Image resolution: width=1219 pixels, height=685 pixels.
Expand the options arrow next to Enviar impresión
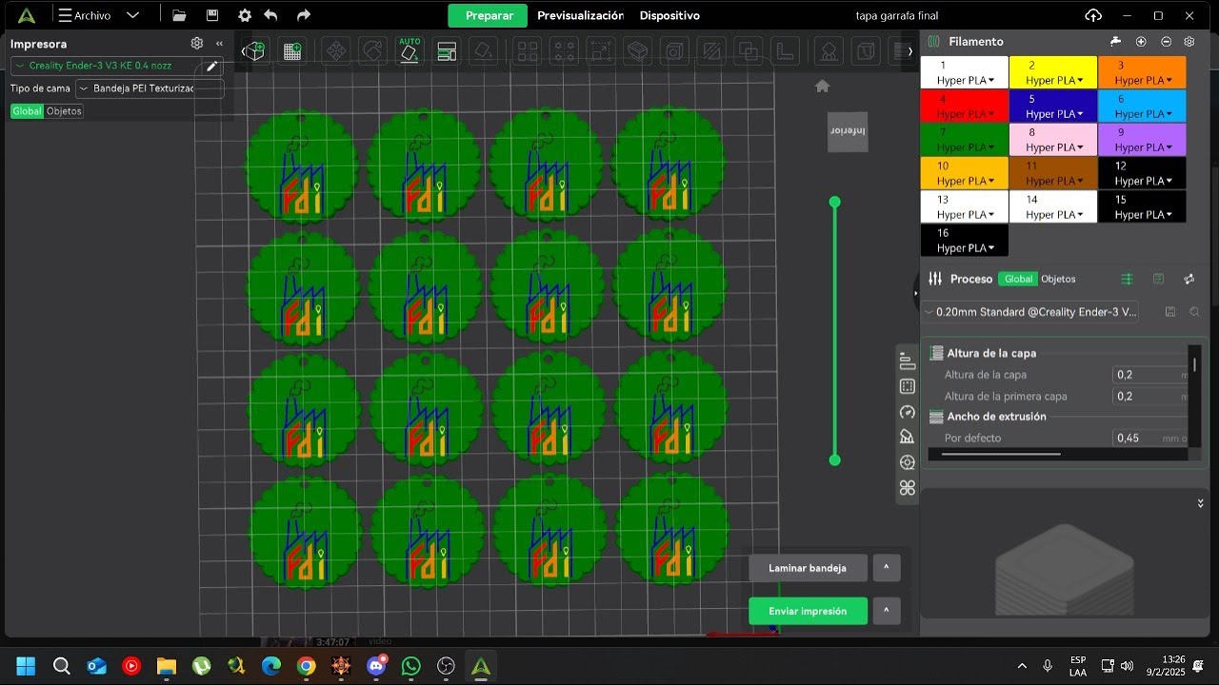click(886, 611)
